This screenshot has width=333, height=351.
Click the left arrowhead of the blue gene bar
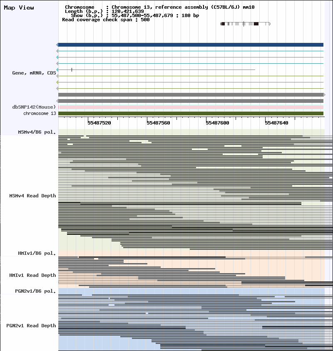point(57,45)
